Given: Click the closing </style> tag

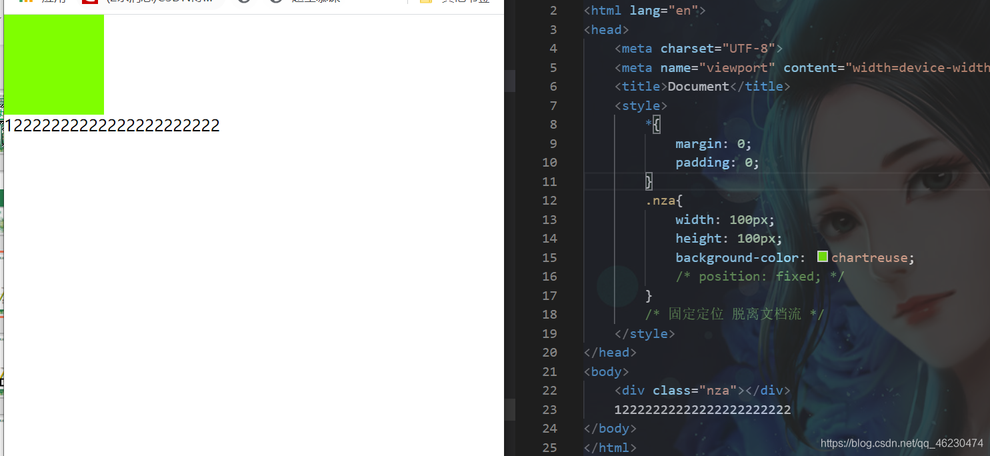Looking at the screenshot, I should tap(645, 333).
